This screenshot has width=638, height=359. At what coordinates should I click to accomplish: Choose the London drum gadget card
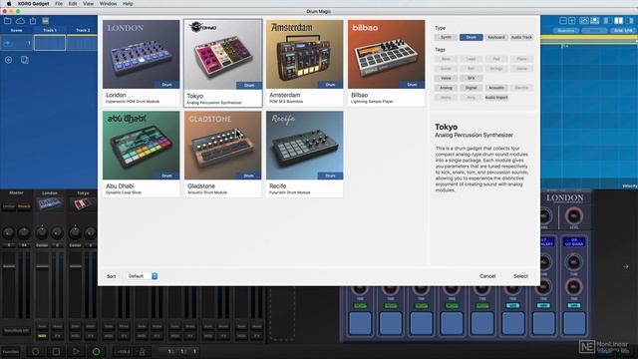(141, 63)
